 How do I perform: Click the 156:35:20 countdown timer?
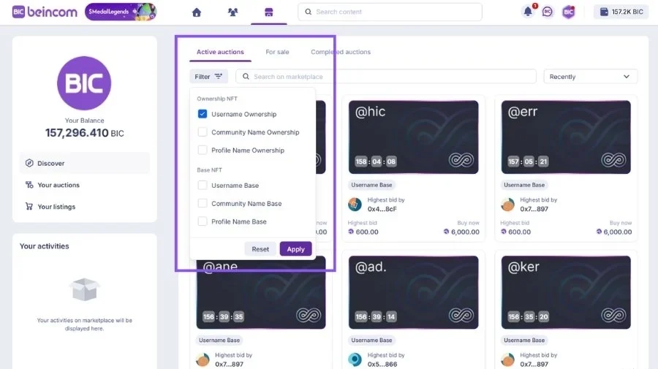(x=529, y=316)
